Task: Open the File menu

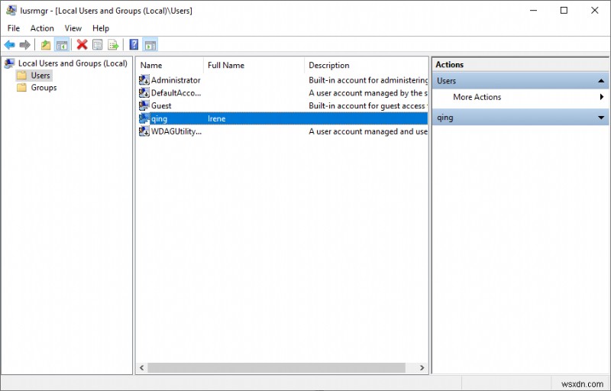Action: tap(13, 28)
